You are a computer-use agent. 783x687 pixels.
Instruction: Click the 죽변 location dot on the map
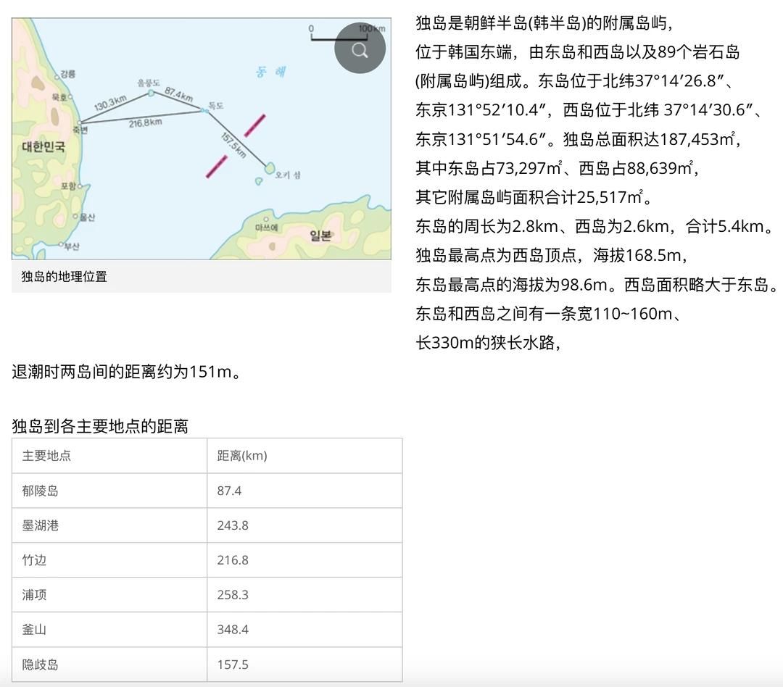pyautogui.click(x=80, y=122)
